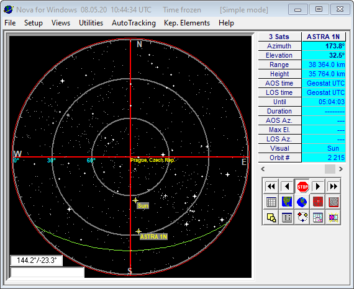Fast rewind time with the double left arrow
The height and width of the screenshot is (289, 354).
271,187
